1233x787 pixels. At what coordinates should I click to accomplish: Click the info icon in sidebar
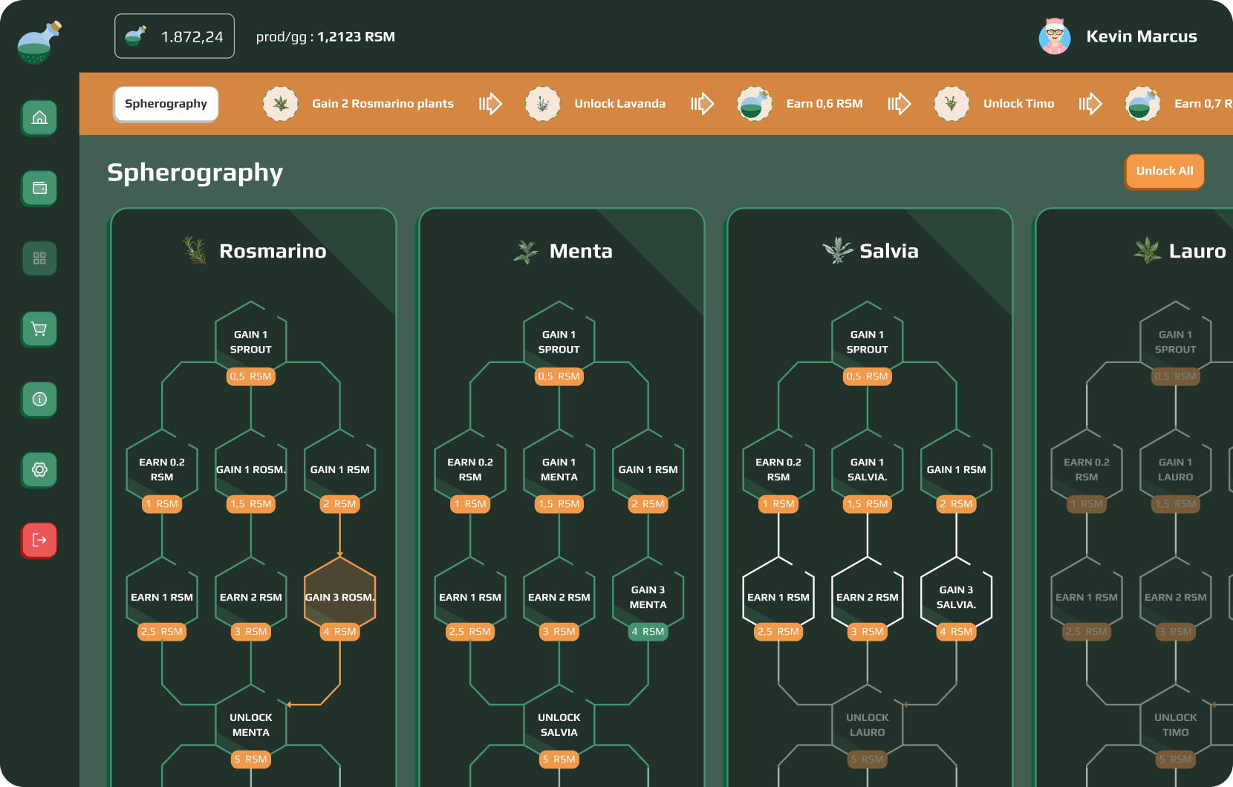(x=39, y=399)
